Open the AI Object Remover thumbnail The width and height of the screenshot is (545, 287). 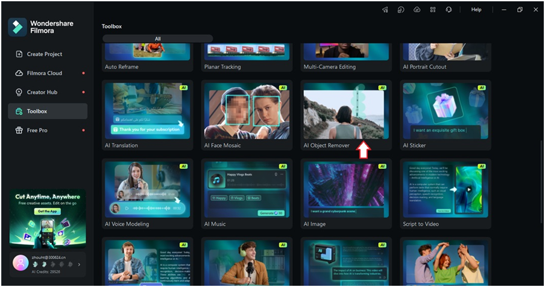click(346, 111)
